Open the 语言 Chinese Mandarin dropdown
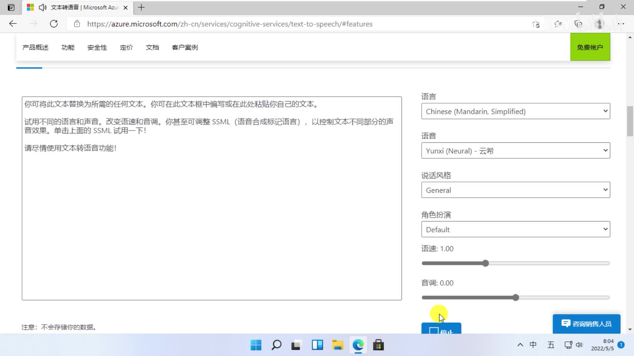The width and height of the screenshot is (634, 356). 515,111
